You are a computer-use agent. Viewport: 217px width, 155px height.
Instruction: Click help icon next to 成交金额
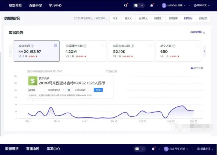(32, 46)
